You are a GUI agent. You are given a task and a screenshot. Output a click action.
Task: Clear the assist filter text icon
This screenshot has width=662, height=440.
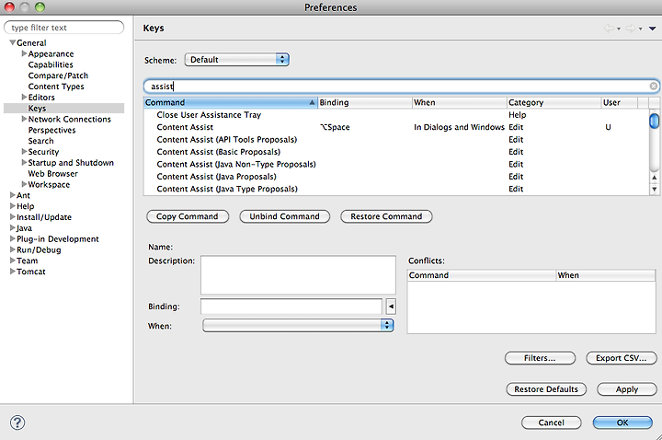(x=653, y=87)
